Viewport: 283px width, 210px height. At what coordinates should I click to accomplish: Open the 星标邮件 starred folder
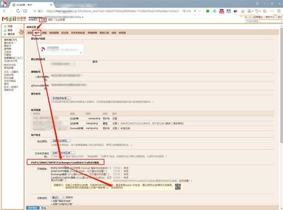pyautogui.click(x=9, y=43)
